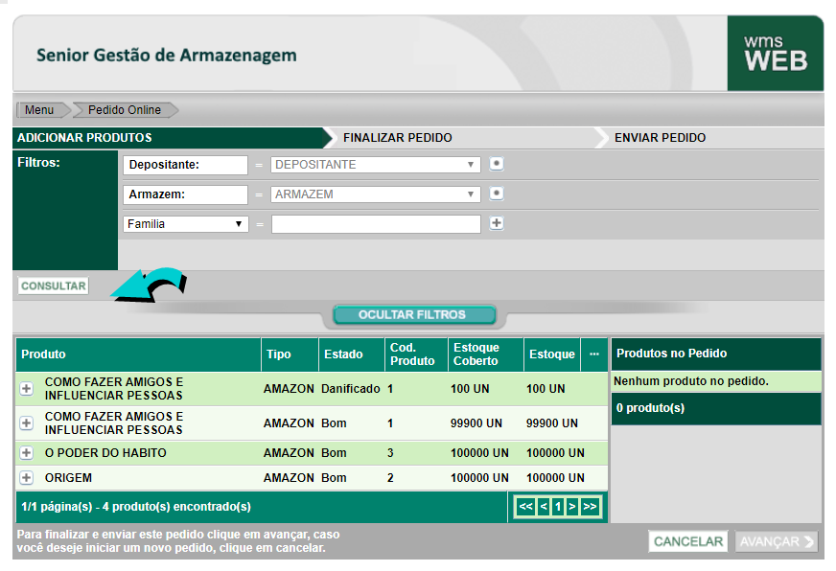The width and height of the screenshot is (836, 571).
Task: Open the table columns ellipsis menu
Action: click(594, 354)
